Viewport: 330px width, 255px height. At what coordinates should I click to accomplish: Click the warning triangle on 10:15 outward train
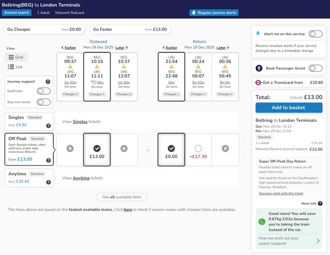point(97,66)
